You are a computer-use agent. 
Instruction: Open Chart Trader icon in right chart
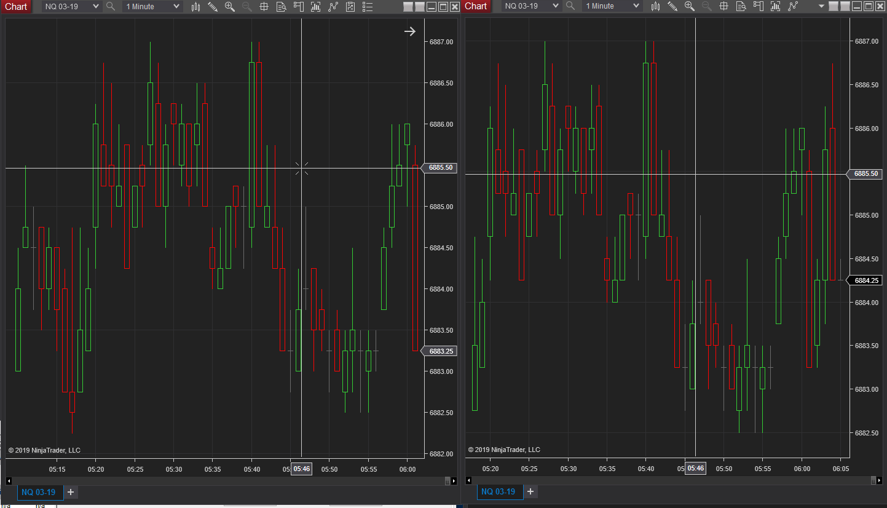[759, 6]
